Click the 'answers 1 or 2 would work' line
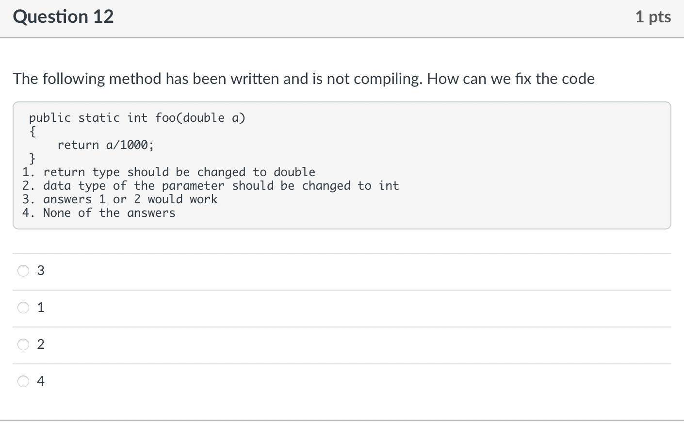This screenshot has height=425, width=684. 120,199
